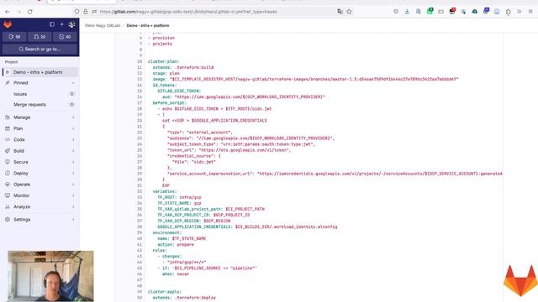Viewport: 538px width, 302px height.
Task: Click the Search or go to field
Action: pyautogui.click(x=40, y=49)
